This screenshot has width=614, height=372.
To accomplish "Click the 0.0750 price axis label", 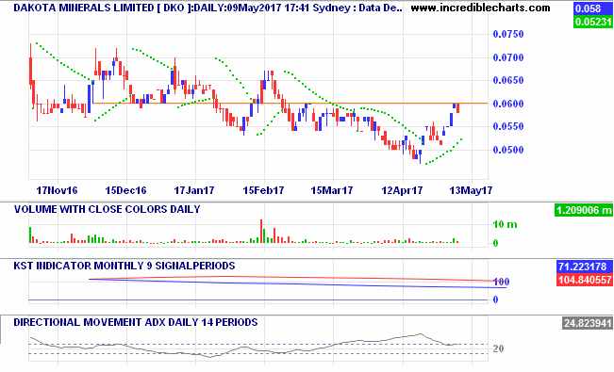I will tap(507, 35).
